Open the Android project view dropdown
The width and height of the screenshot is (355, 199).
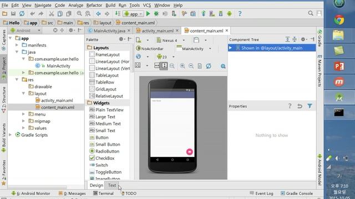(x=25, y=30)
